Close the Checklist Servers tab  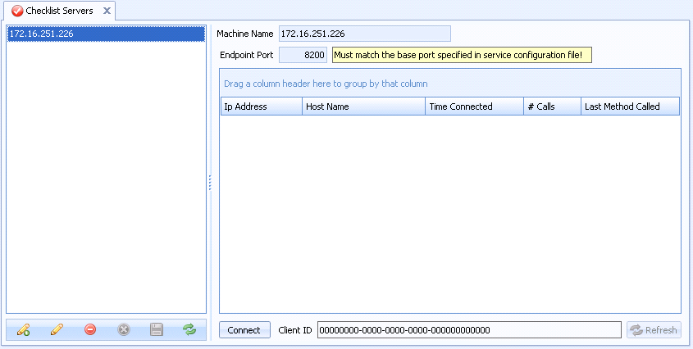[x=107, y=11]
